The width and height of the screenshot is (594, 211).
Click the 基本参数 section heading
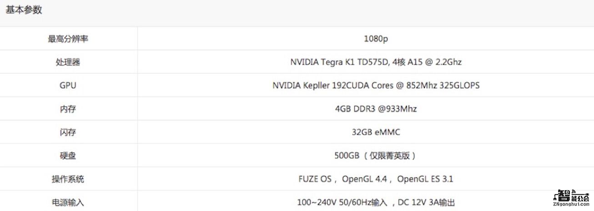tap(24, 10)
